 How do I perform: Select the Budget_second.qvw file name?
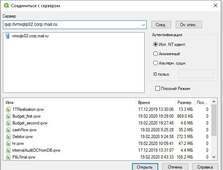[30, 123]
